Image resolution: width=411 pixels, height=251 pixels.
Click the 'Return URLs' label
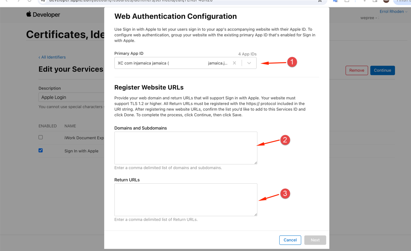[x=127, y=180]
